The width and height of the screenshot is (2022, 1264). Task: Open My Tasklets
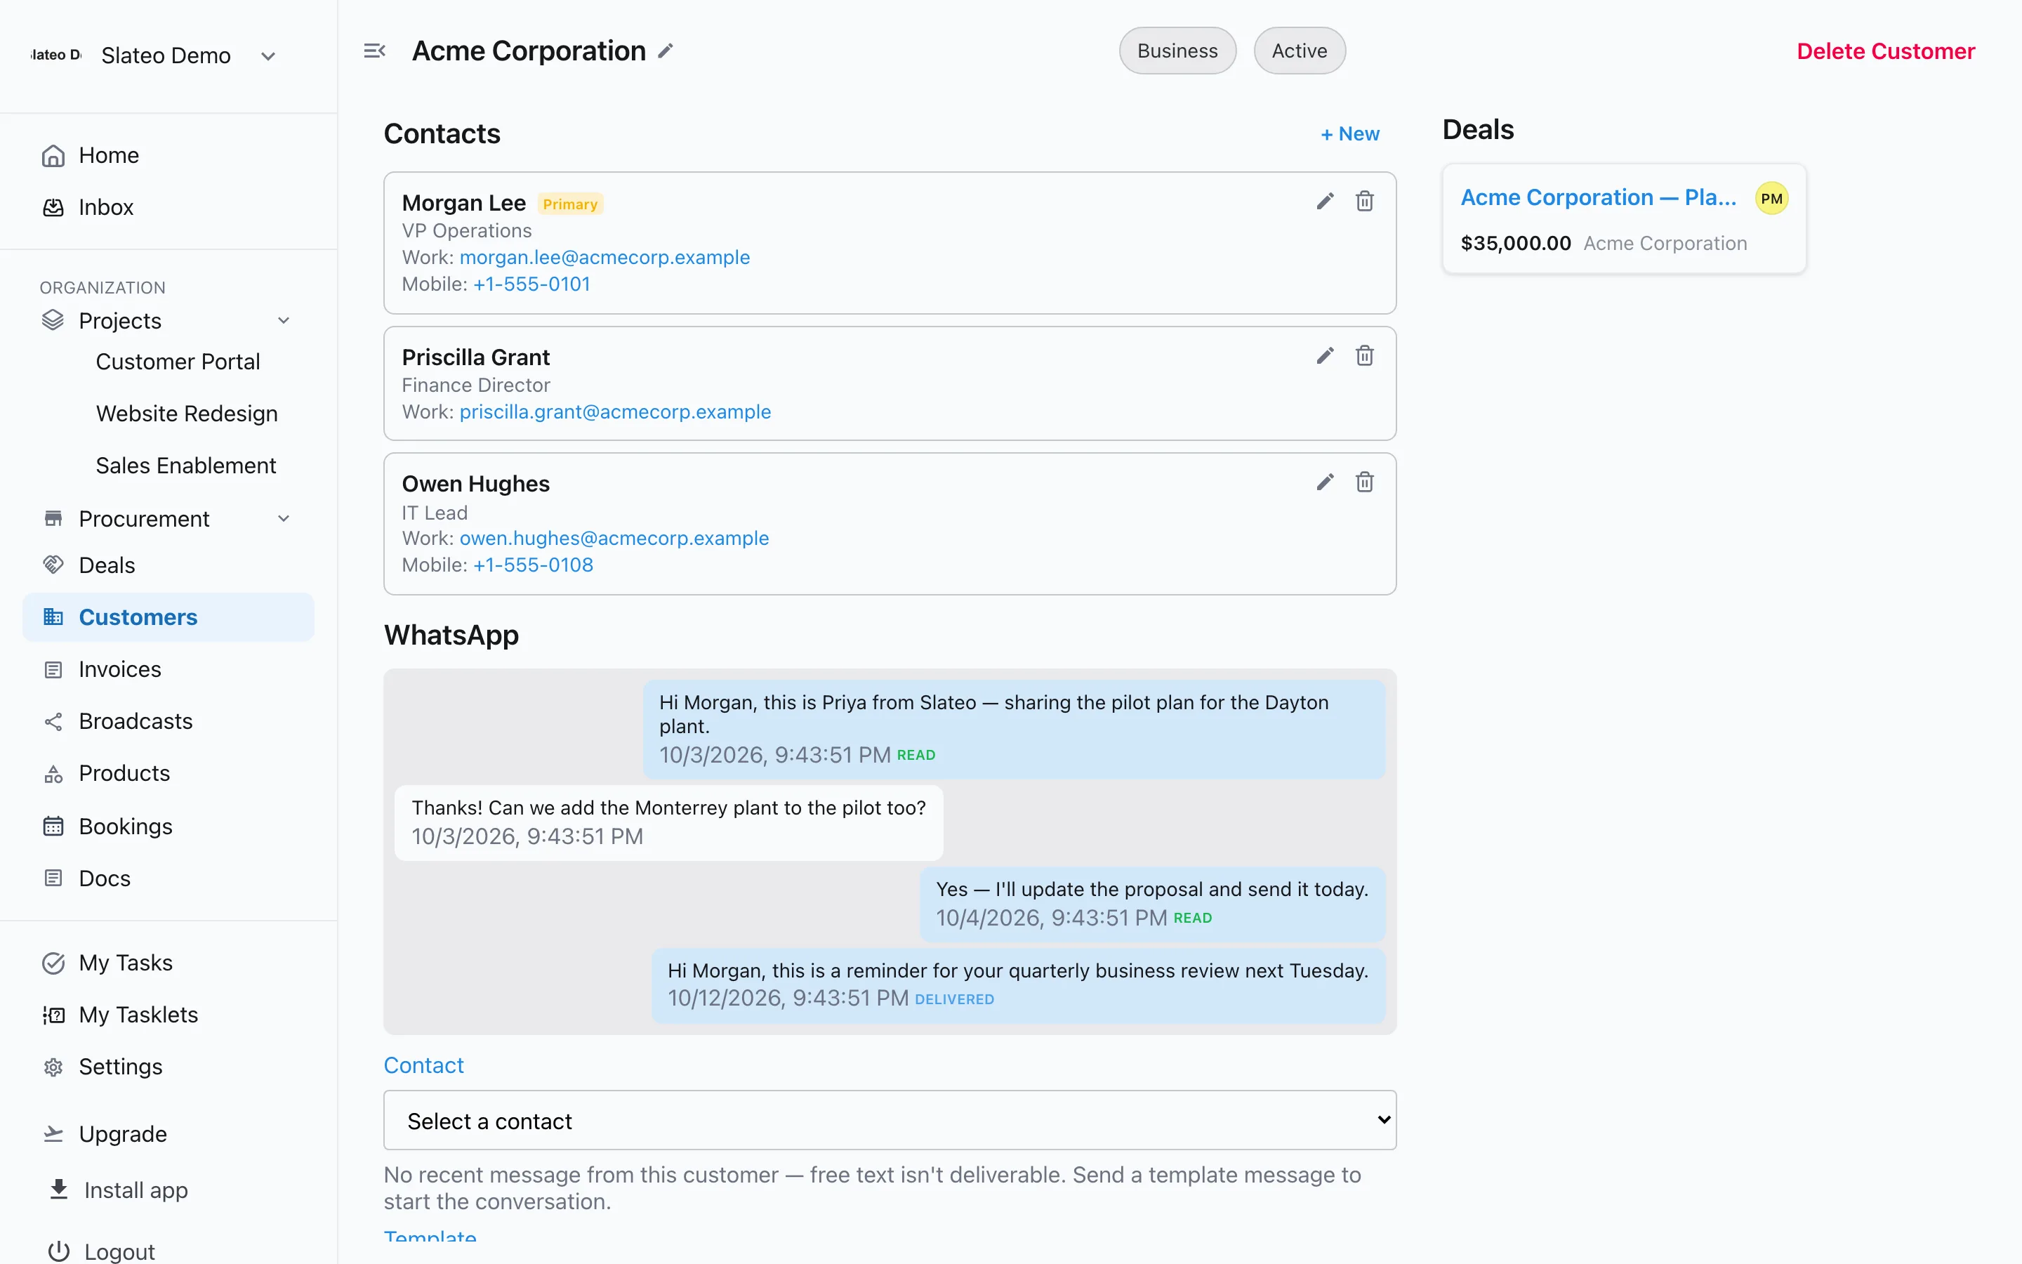tap(168, 1015)
